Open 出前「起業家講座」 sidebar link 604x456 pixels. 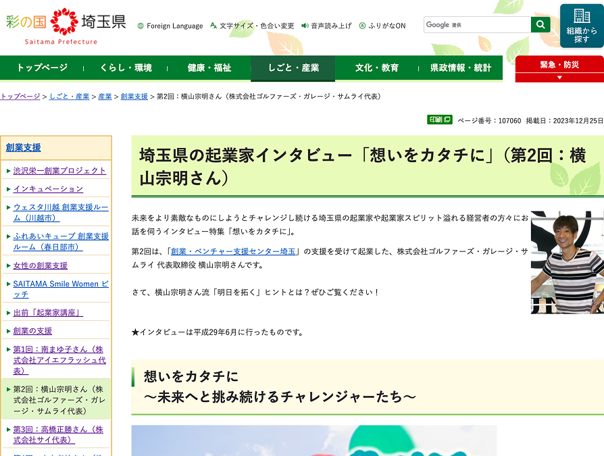(x=48, y=312)
